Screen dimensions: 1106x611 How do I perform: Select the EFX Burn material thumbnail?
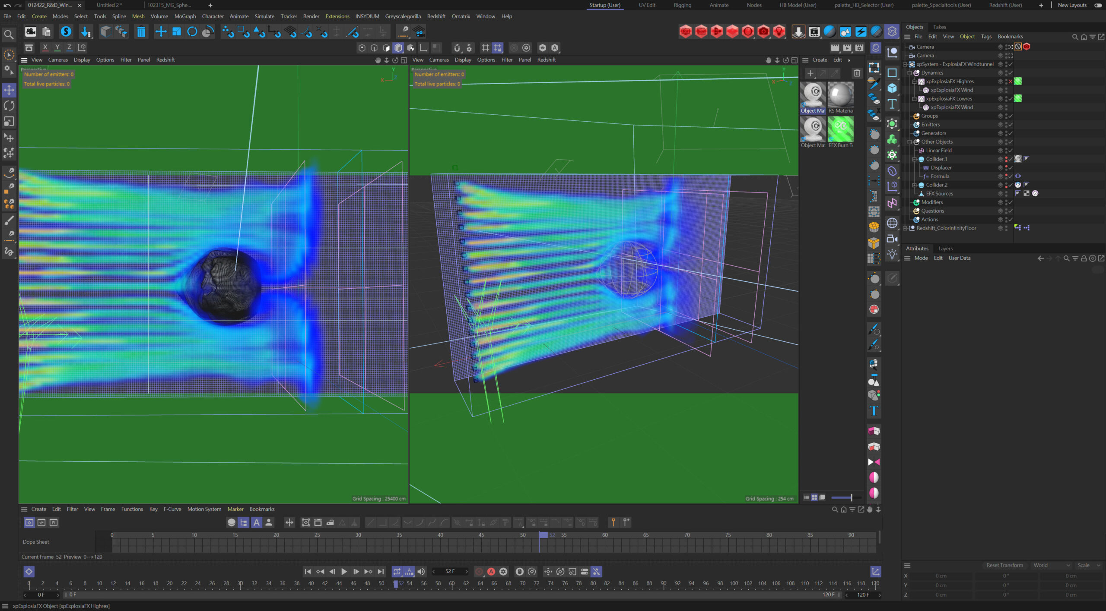pos(840,129)
